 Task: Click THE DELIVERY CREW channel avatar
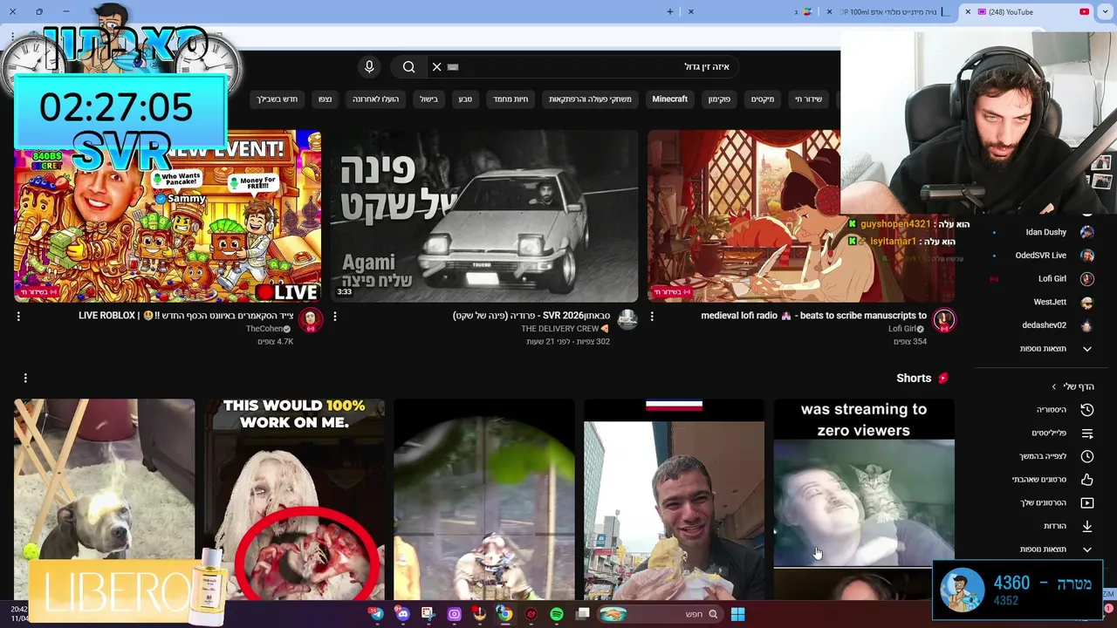click(627, 320)
